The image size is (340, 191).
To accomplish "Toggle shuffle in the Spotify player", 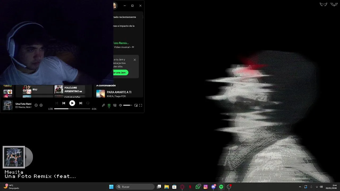I will (x=56, y=103).
